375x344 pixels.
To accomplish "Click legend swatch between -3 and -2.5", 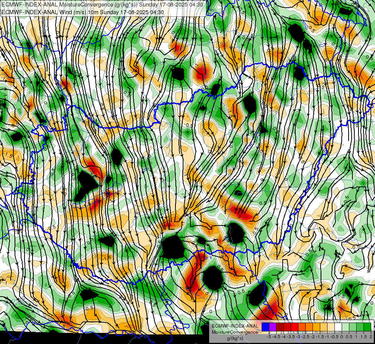I will [x=302, y=327].
